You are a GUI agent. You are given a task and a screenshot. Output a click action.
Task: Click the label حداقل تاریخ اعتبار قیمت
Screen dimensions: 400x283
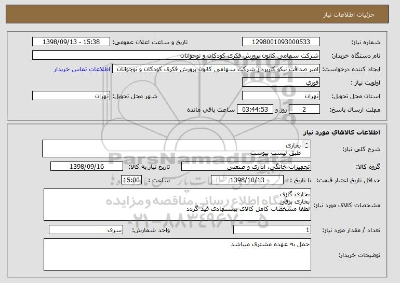(348, 180)
